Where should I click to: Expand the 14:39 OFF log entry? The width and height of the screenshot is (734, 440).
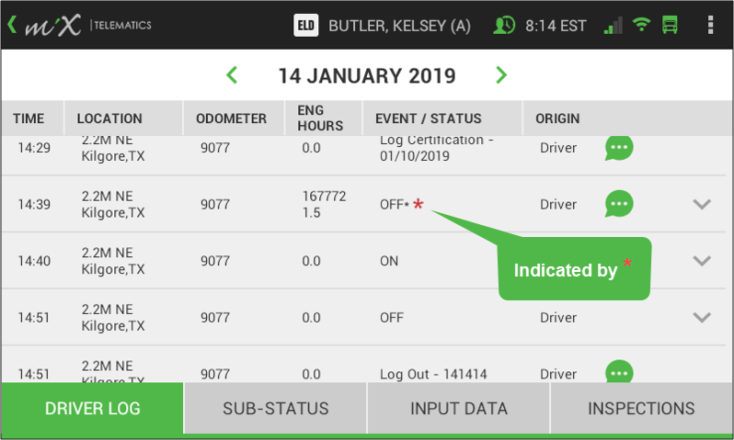pos(702,204)
